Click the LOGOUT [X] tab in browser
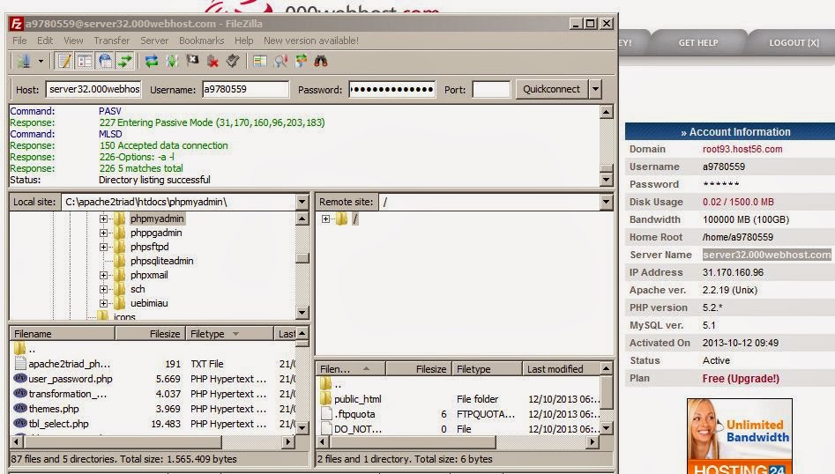 [794, 42]
